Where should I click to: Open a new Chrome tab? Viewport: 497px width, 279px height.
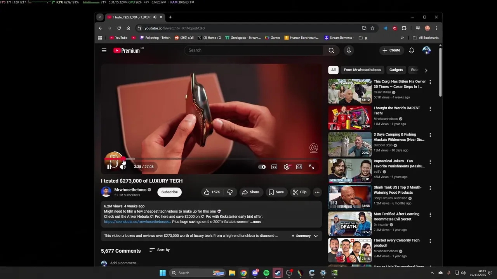point(170,17)
